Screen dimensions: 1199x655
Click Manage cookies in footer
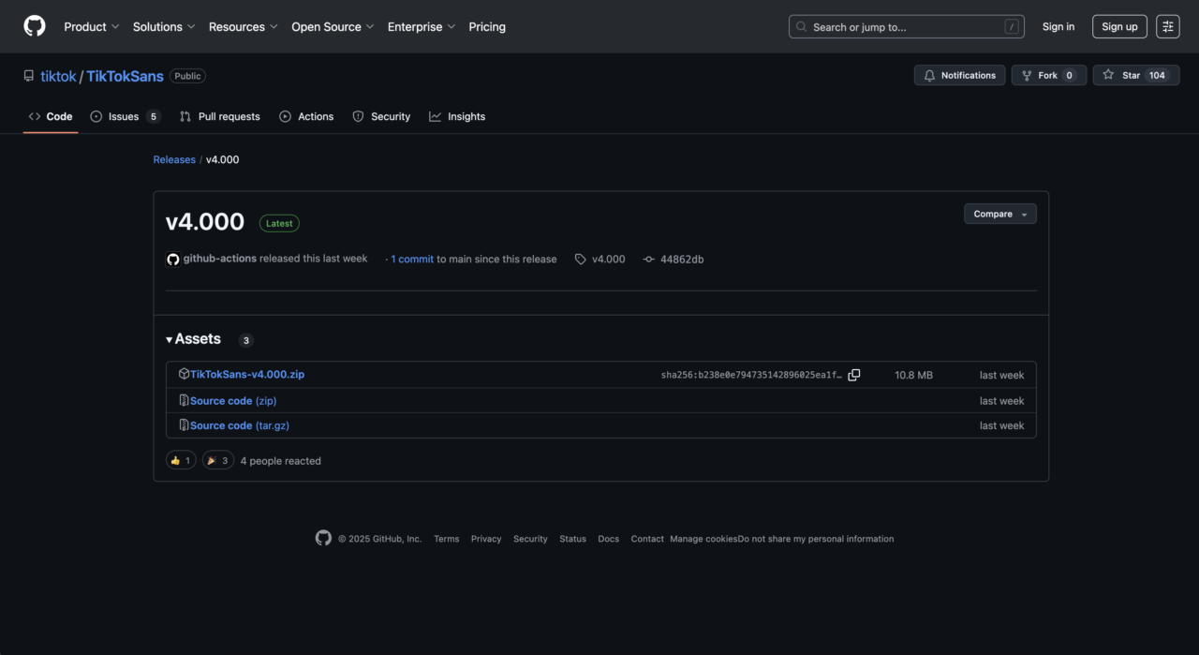[703, 539]
